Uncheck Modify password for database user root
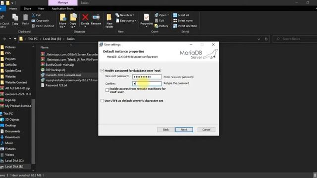 coord(103,70)
